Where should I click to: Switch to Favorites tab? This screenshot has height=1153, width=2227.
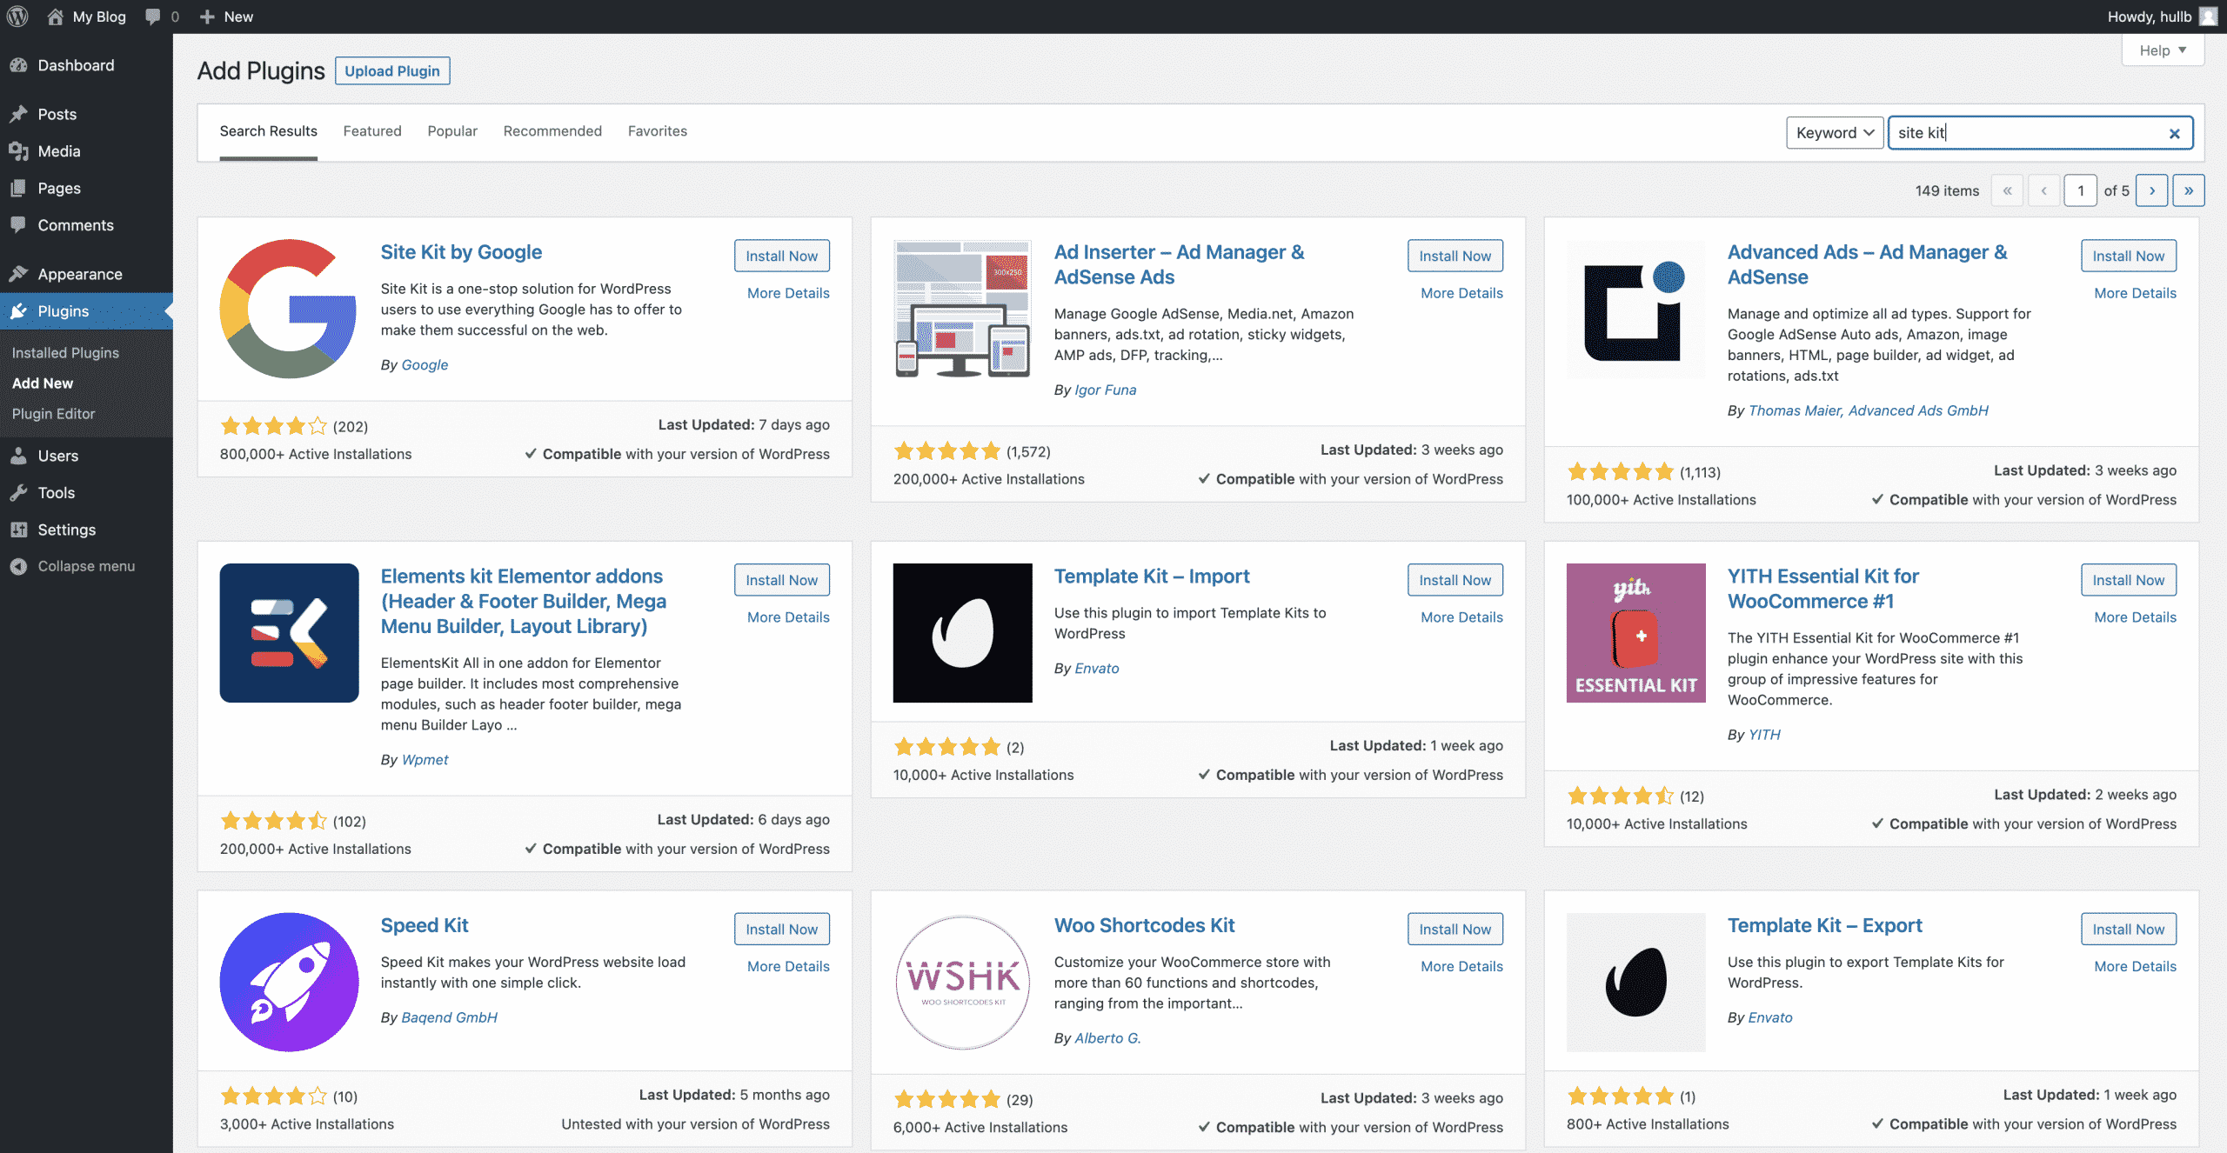(658, 131)
